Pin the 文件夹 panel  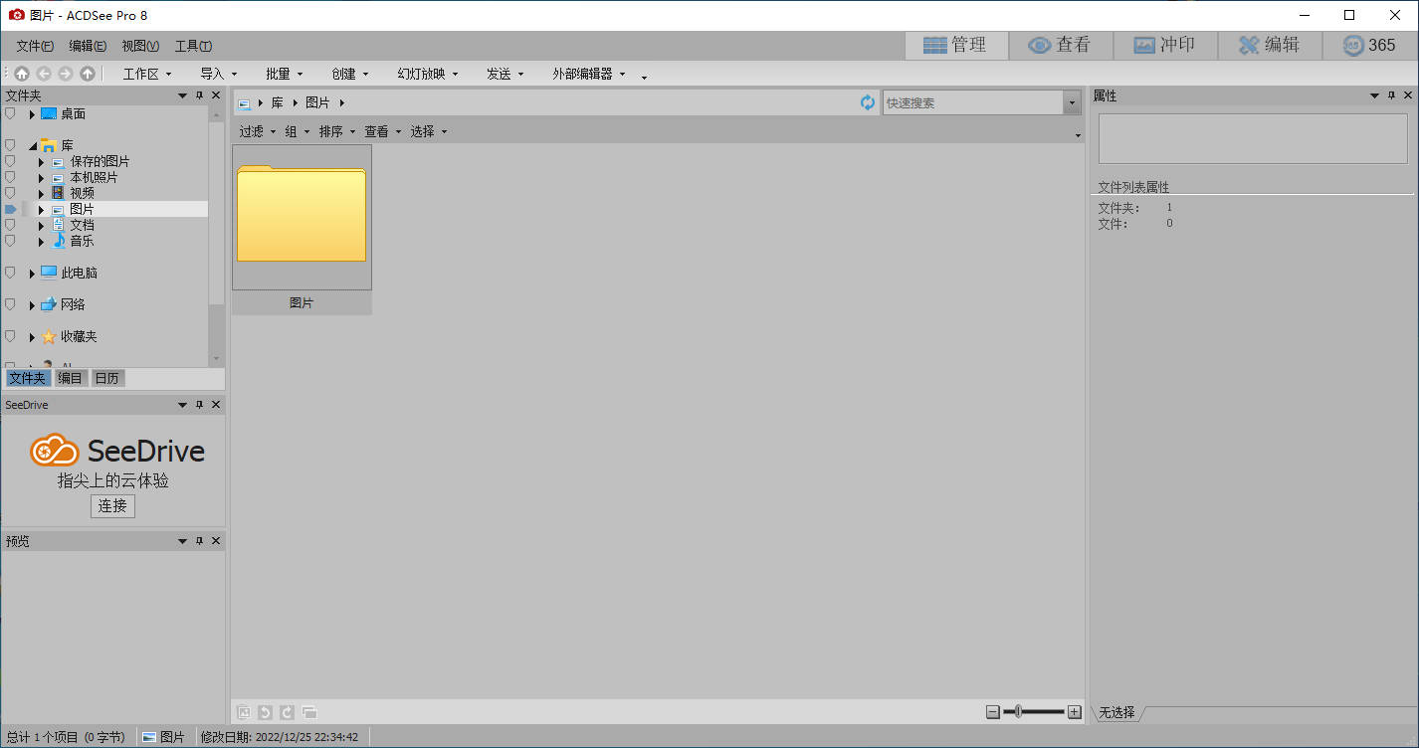tap(199, 95)
